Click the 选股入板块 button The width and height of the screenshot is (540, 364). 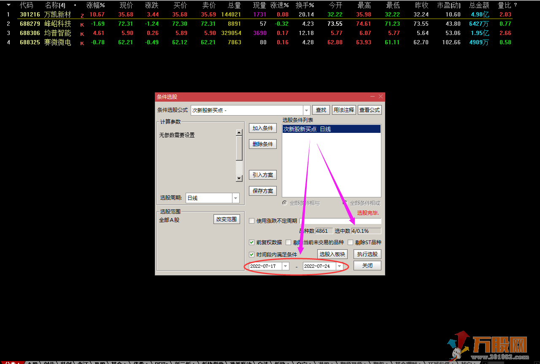(x=332, y=254)
